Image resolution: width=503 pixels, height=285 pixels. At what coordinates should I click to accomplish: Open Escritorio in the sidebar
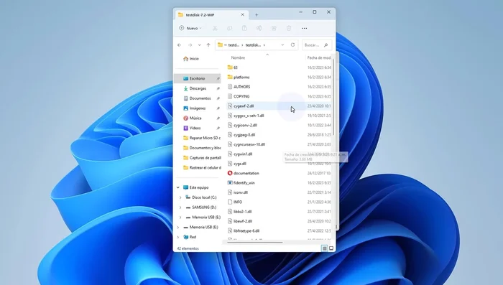tap(198, 78)
